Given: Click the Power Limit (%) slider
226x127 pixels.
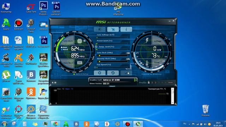Looking at the screenshot, I should 112,43.
